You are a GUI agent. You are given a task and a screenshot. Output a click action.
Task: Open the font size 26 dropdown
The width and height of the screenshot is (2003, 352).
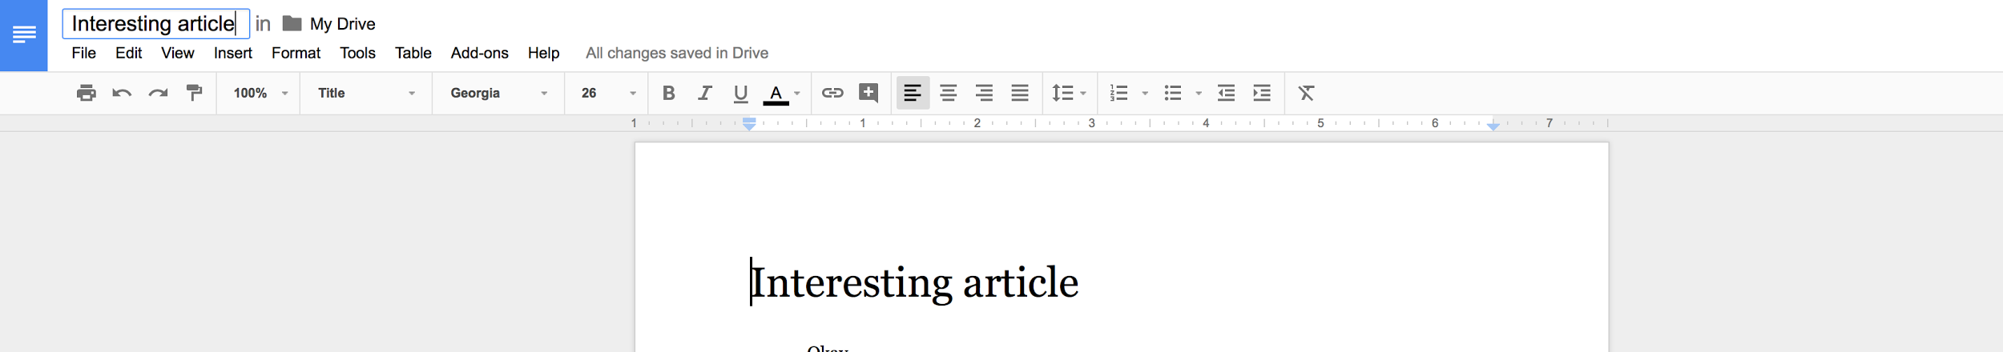tap(608, 93)
